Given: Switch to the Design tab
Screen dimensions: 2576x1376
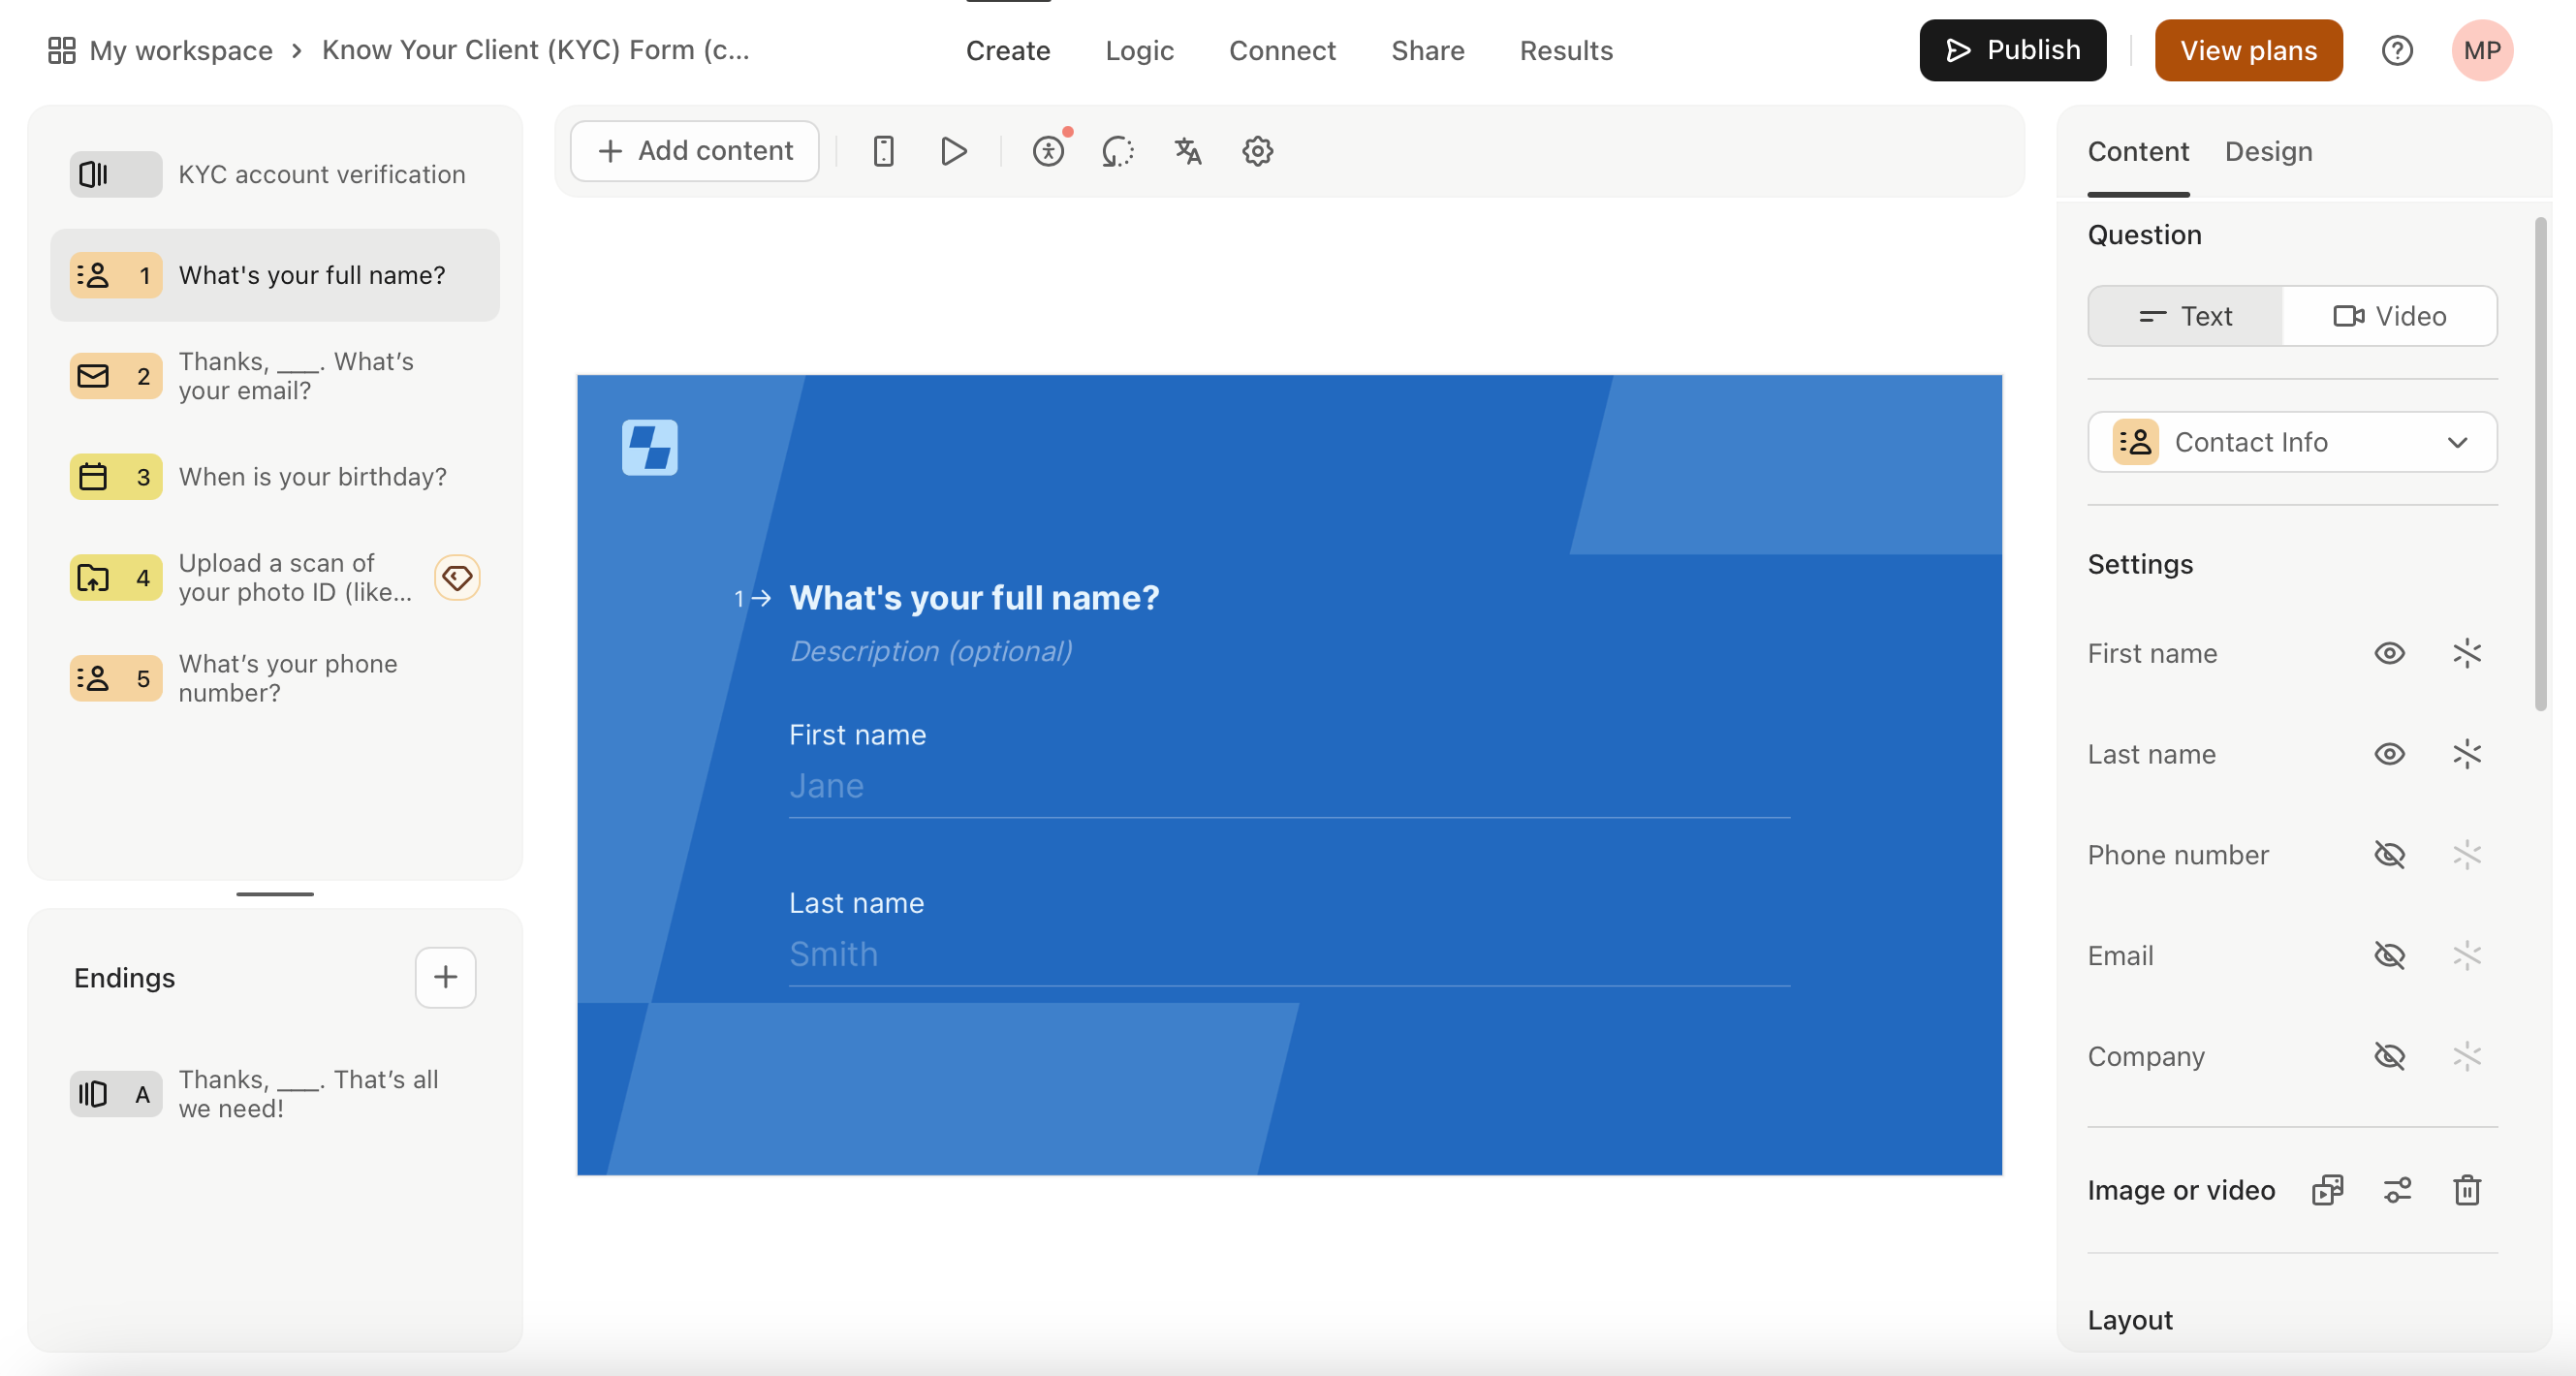Looking at the screenshot, I should click(2268, 151).
